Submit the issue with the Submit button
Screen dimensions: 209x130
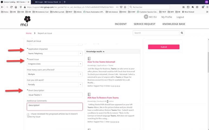pyautogui.click(x=164, y=47)
